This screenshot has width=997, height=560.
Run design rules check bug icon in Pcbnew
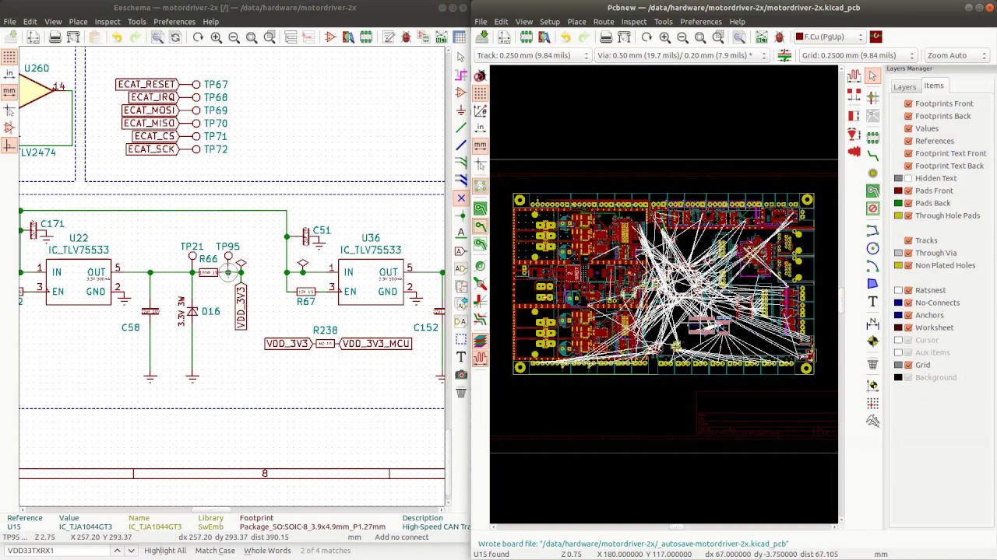(780, 37)
